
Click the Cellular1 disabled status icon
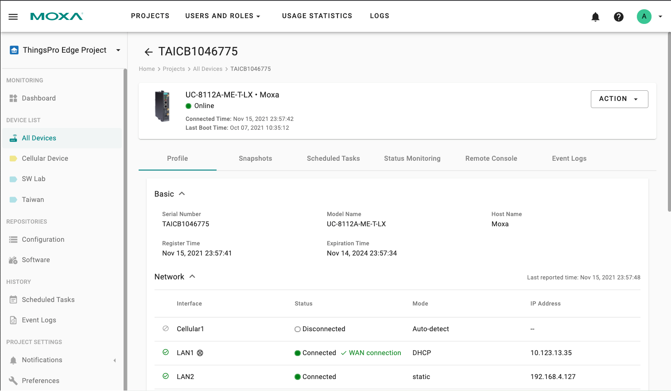coord(166,329)
